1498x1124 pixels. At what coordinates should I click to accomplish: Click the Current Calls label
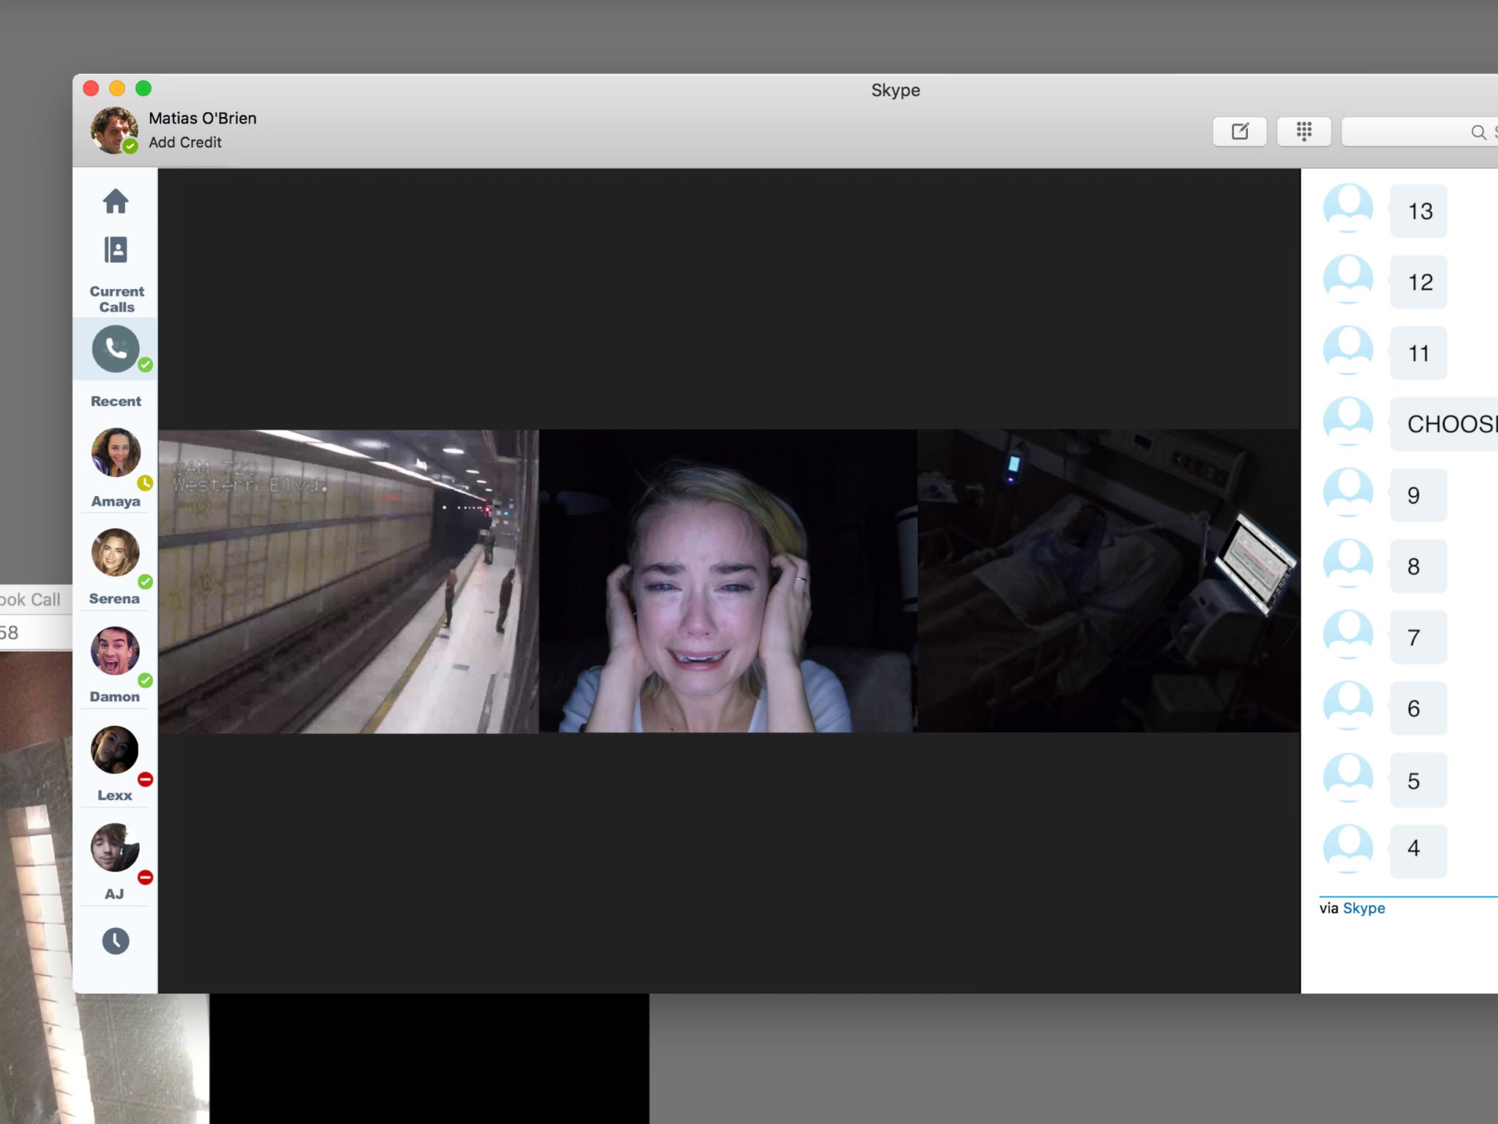click(x=117, y=299)
